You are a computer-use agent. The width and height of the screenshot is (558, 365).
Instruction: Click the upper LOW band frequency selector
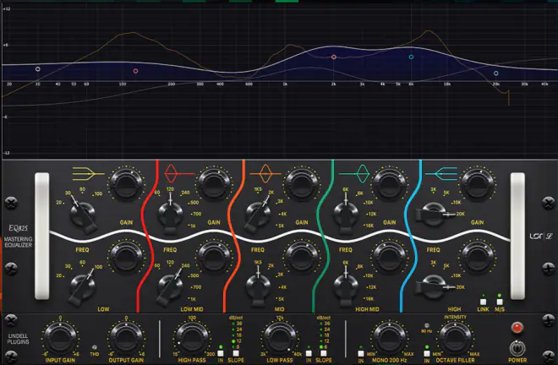pyautogui.click(x=83, y=214)
